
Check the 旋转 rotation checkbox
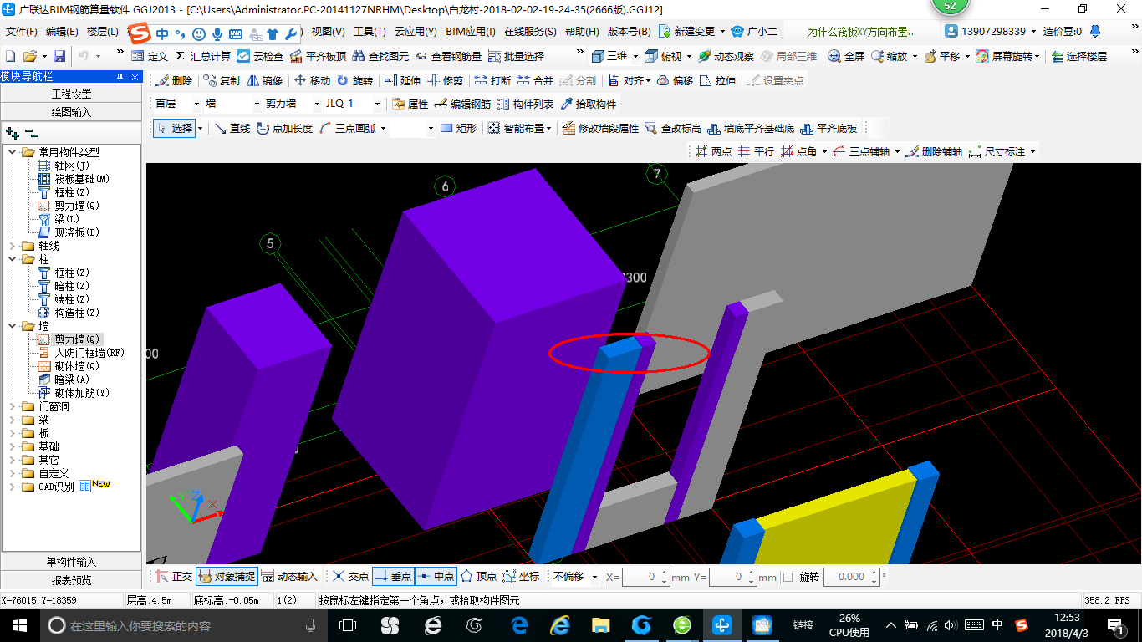(x=788, y=577)
